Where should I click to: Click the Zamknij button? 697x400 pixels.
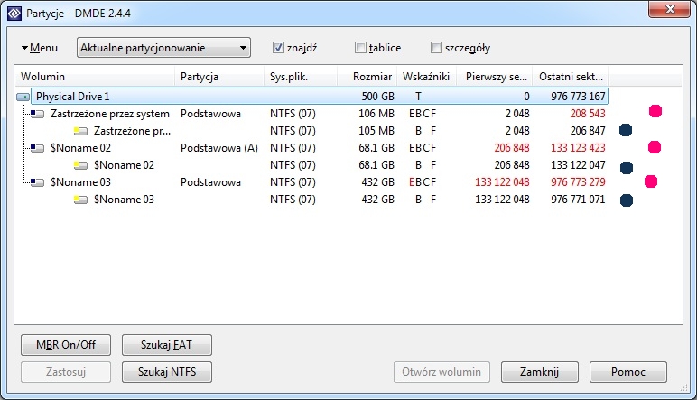(540, 372)
